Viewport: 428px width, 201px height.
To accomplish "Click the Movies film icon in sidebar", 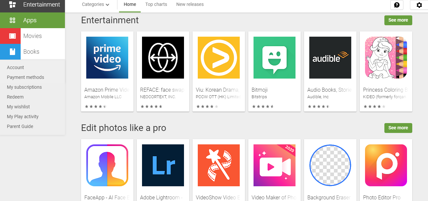I will coord(12,36).
